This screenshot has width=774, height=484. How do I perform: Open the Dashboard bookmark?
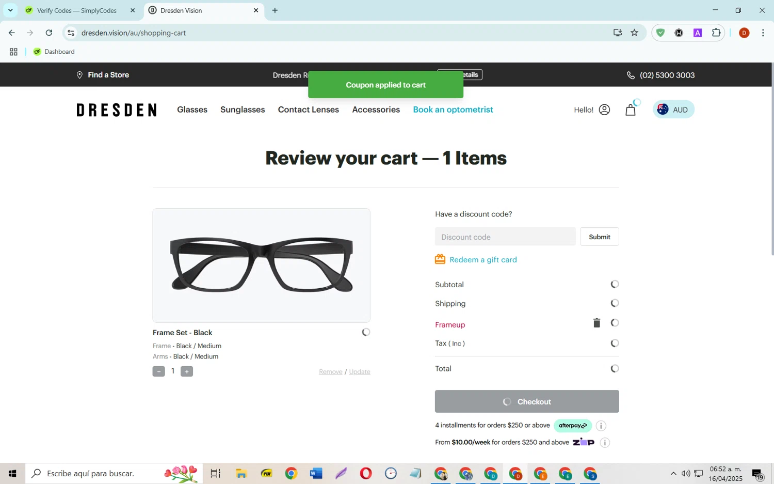(54, 52)
